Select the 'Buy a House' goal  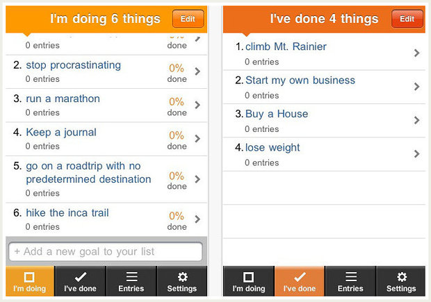coord(277,114)
